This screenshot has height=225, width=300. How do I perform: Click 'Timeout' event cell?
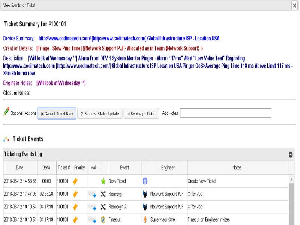125,220
